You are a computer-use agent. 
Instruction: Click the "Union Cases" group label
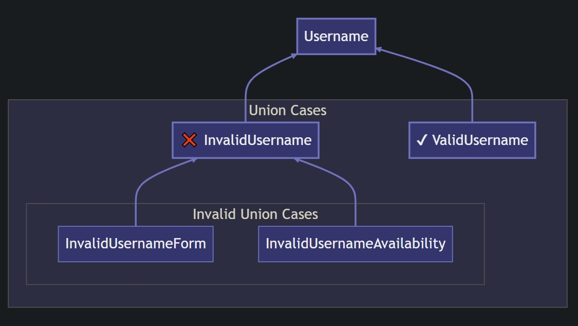[288, 110]
